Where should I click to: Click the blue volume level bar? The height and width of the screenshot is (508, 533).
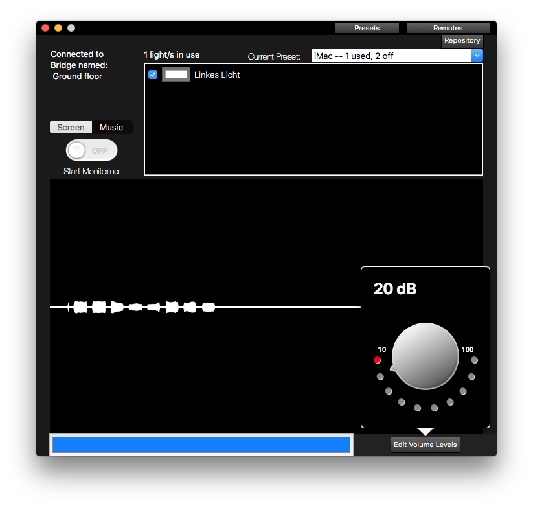click(201, 444)
